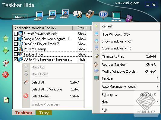Click the red circle Select None context icon

(x=26, y=96)
